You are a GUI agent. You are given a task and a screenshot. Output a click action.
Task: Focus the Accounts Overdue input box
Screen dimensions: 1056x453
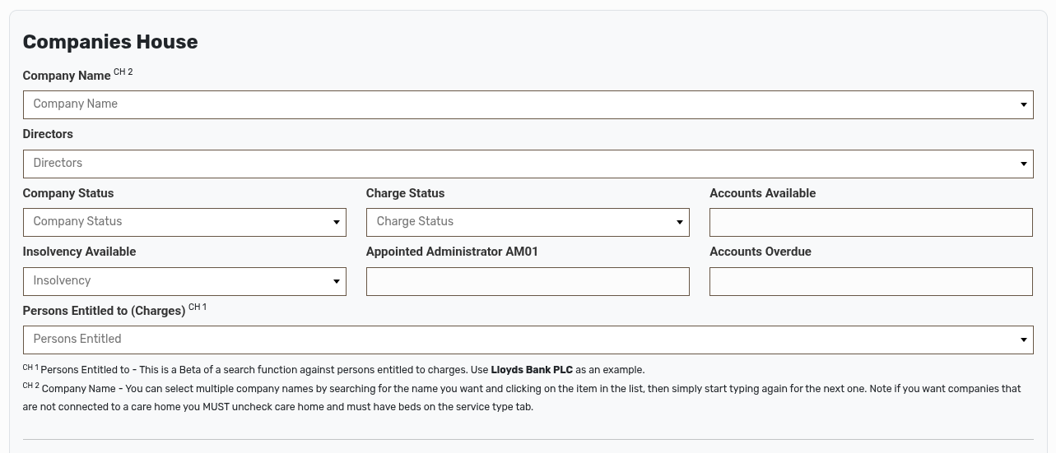coord(871,281)
